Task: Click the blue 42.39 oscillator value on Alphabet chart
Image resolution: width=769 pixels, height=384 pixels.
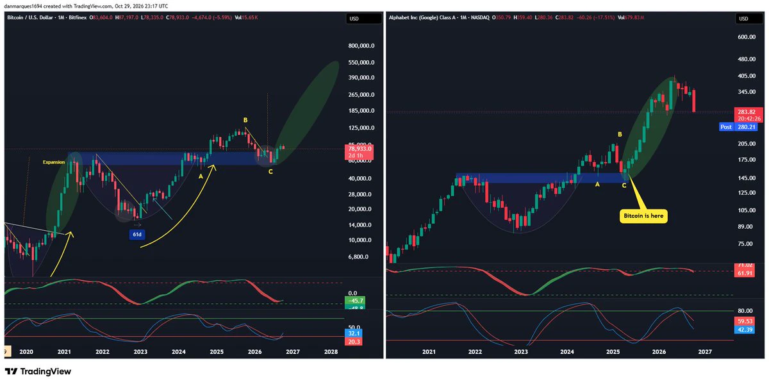Action: point(745,330)
